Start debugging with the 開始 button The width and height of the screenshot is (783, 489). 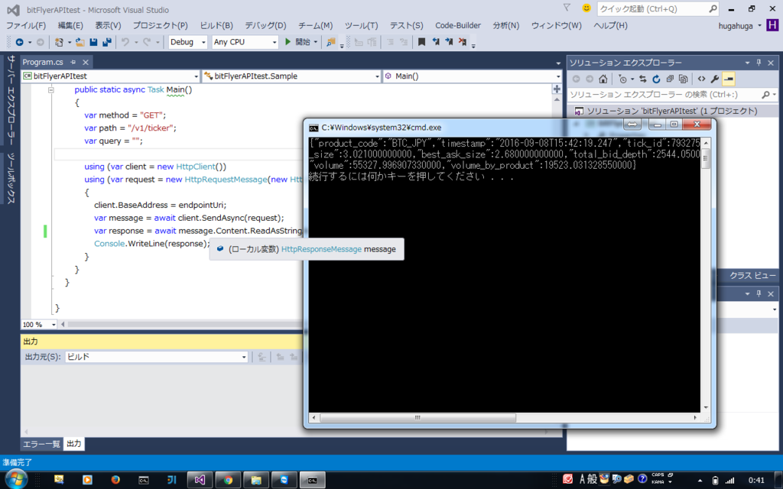click(301, 43)
